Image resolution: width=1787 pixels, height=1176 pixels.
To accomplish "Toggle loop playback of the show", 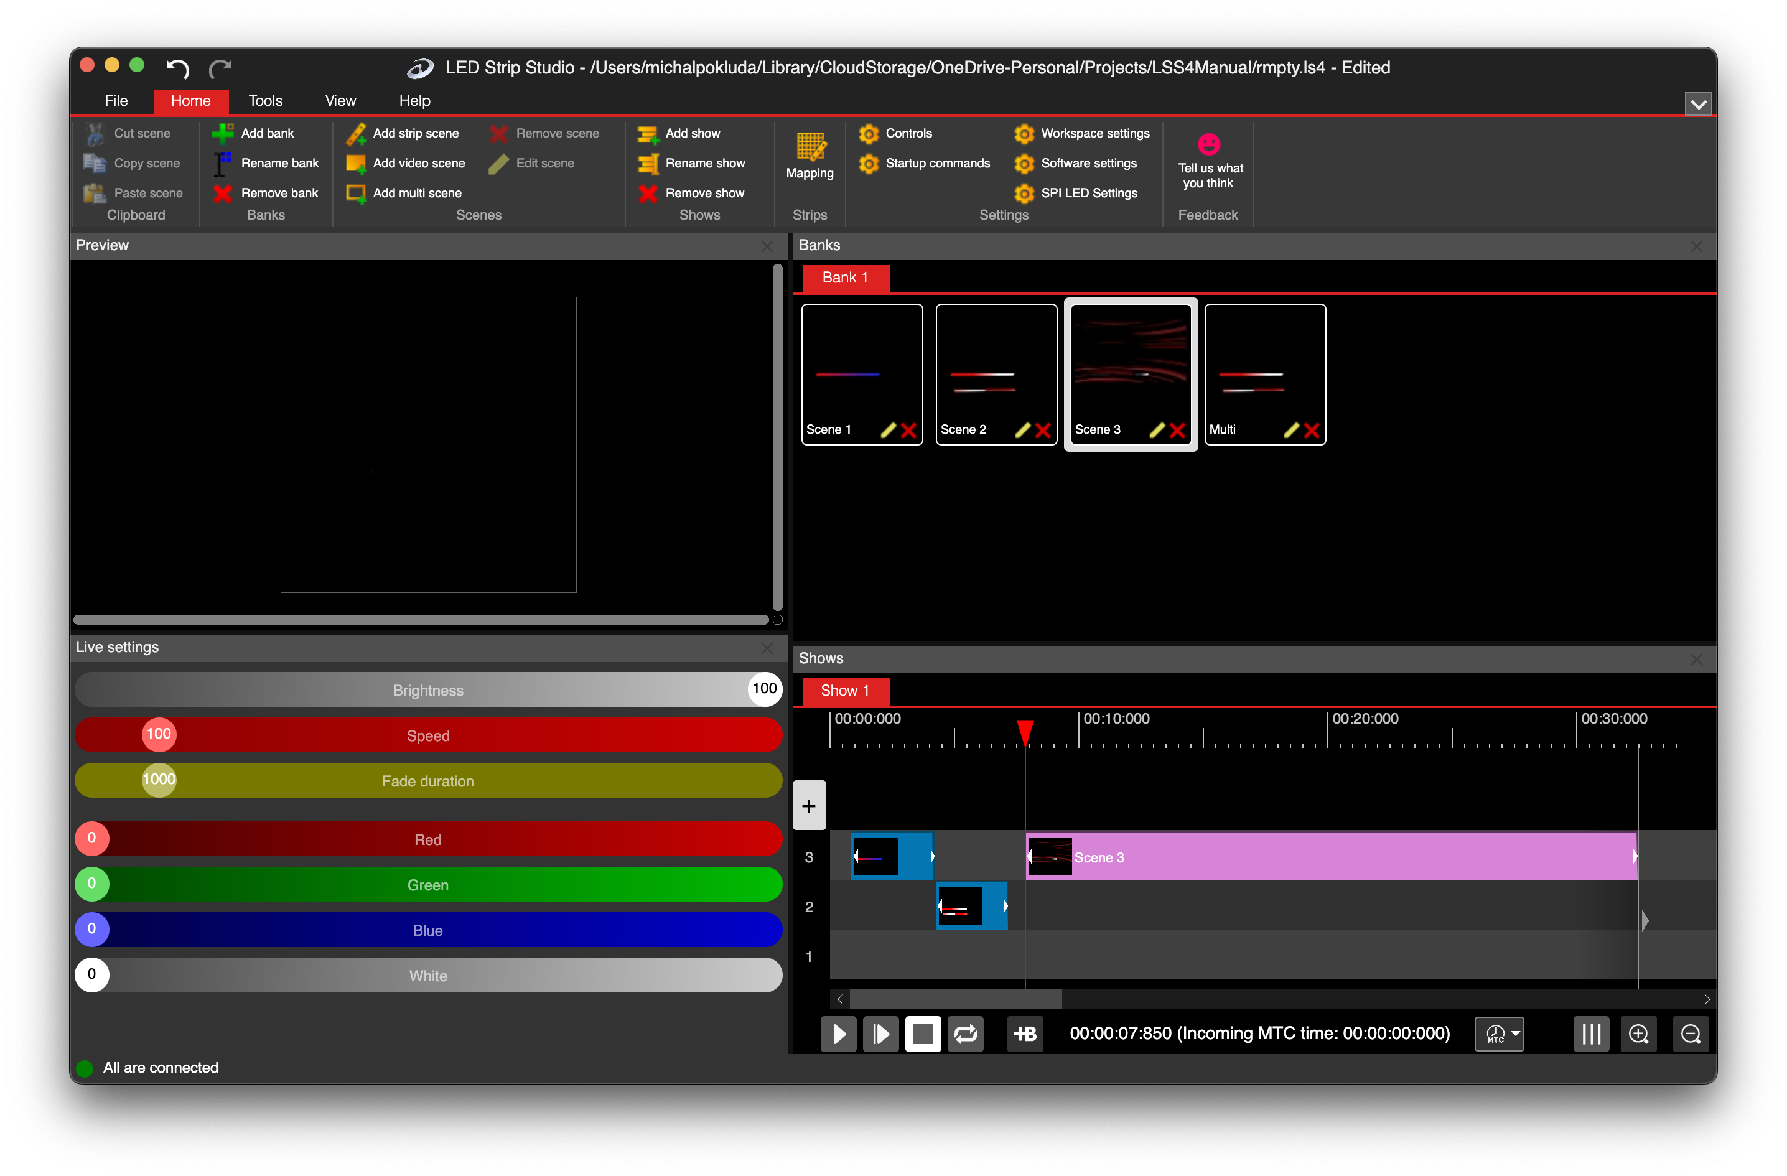I will [x=966, y=1034].
